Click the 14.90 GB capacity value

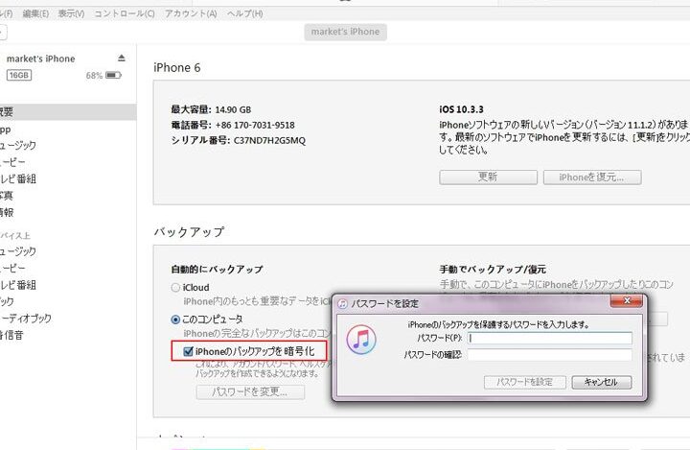point(233,109)
